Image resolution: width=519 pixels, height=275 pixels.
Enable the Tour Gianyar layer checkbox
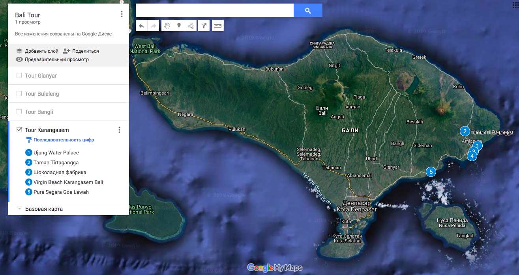[19, 76]
